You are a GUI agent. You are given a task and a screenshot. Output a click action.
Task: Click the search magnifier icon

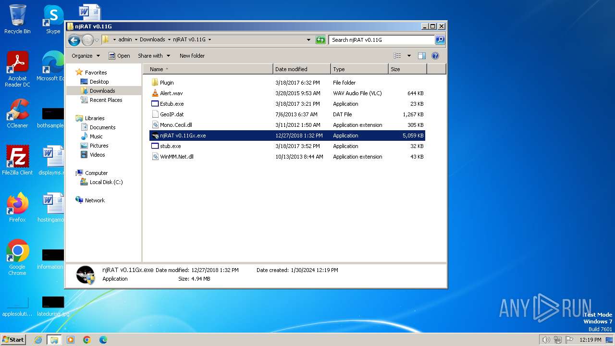(440, 40)
